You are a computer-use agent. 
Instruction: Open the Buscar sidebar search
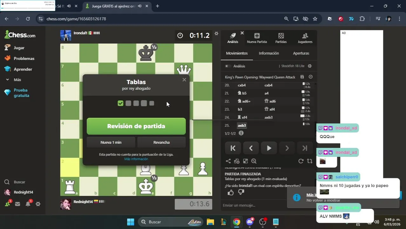pos(19,182)
